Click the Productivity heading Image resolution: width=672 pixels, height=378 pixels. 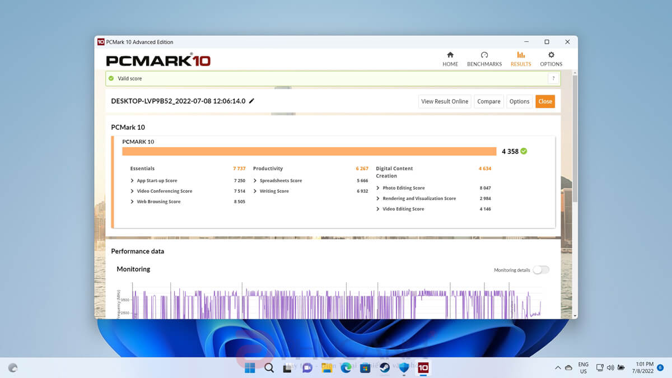pos(268,169)
